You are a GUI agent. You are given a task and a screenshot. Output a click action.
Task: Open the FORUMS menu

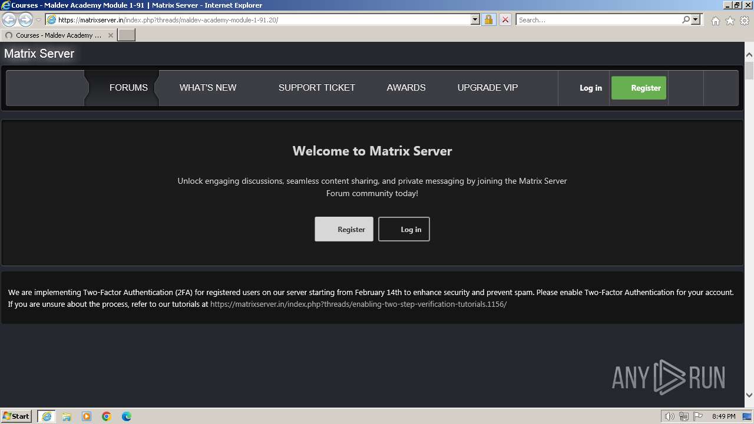click(128, 88)
